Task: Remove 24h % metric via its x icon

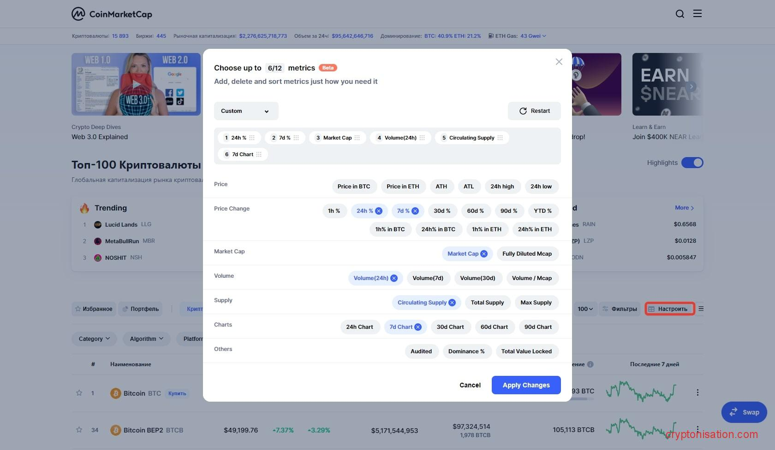Action: point(379,211)
